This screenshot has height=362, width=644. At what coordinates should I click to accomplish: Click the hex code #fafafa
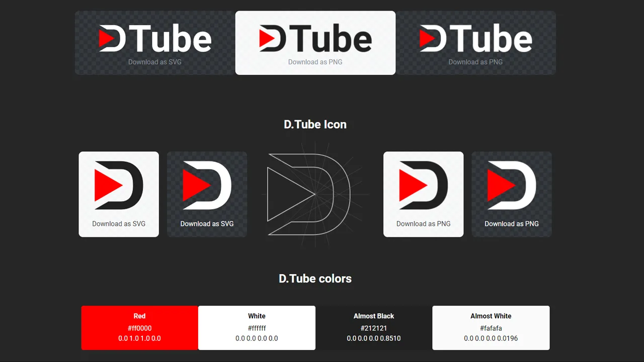(491, 328)
